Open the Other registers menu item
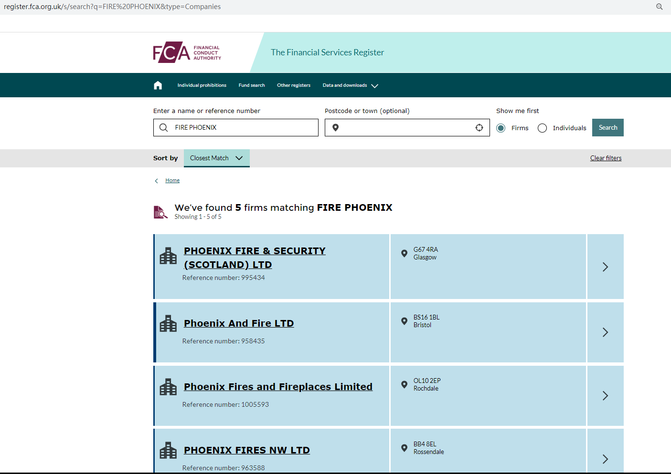This screenshot has width=671, height=474. coord(294,85)
